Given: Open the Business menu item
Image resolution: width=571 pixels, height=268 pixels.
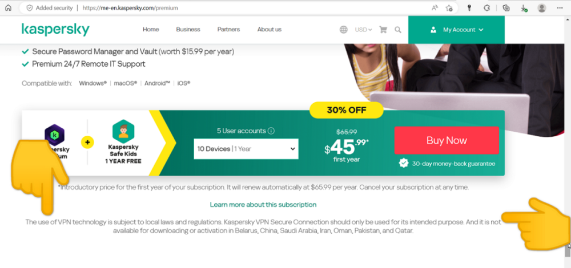Looking at the screenshot, I should (188, 30).
